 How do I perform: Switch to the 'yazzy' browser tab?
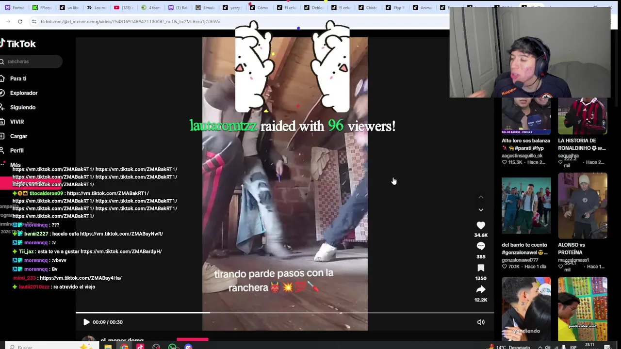pos(232,8)
